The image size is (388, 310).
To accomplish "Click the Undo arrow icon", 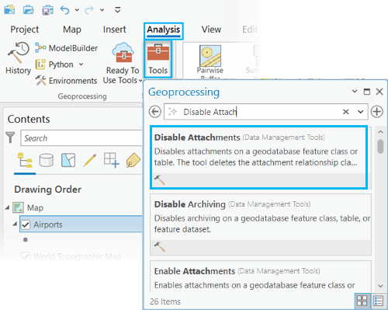I will click(65, 10).
